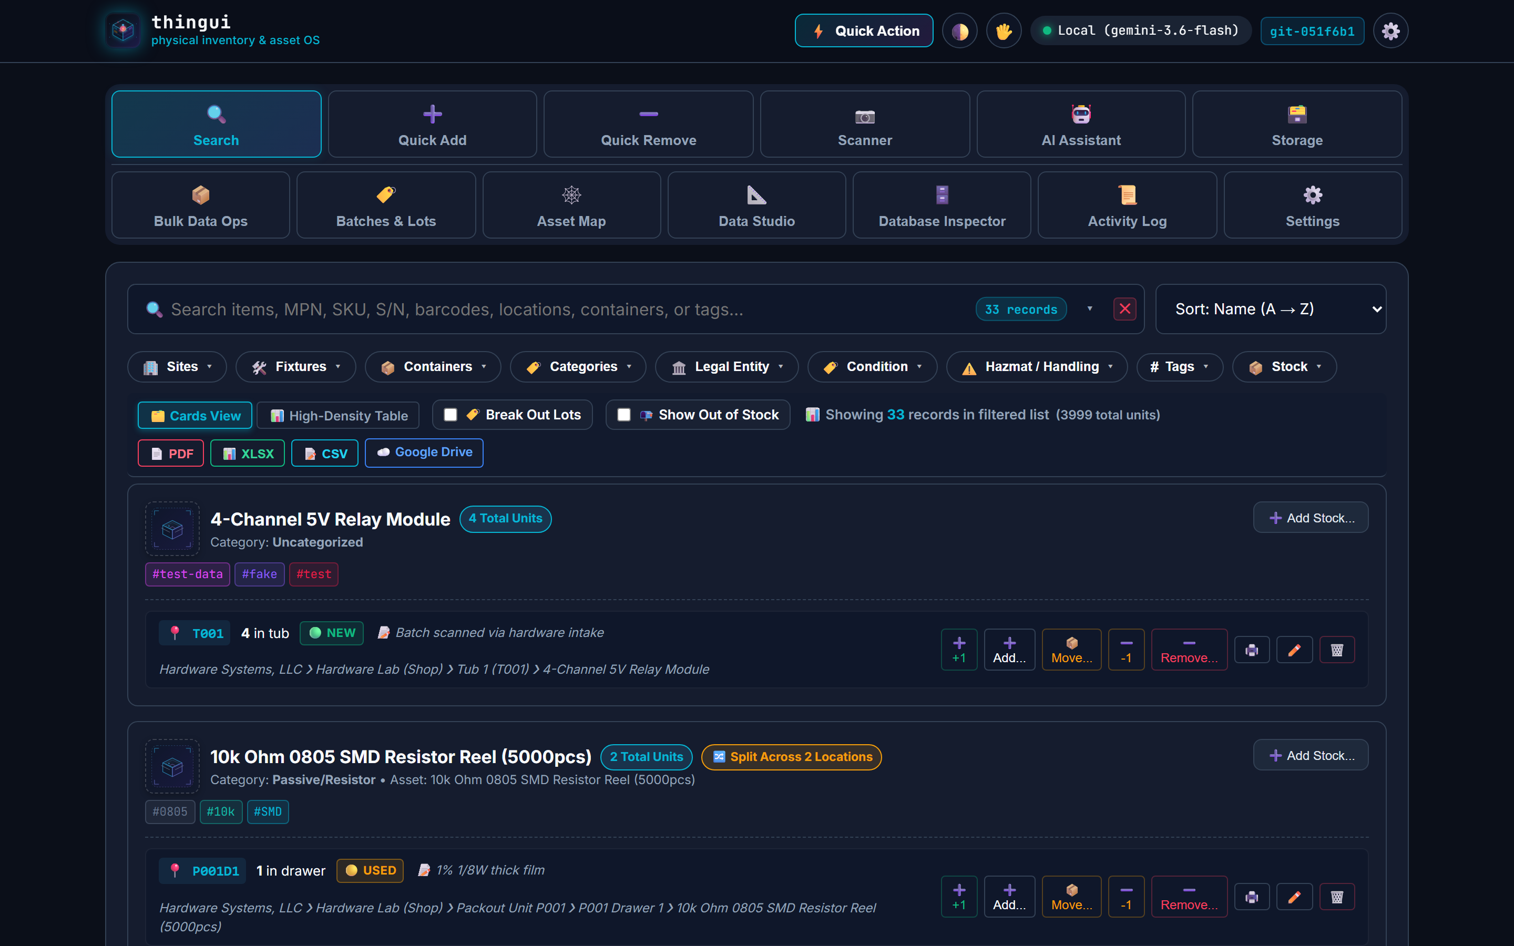The height and width of the screenshot is (946, 1514).
Task: Enable the Break Out Lots checkbox
Action: (x=451, y=415)
